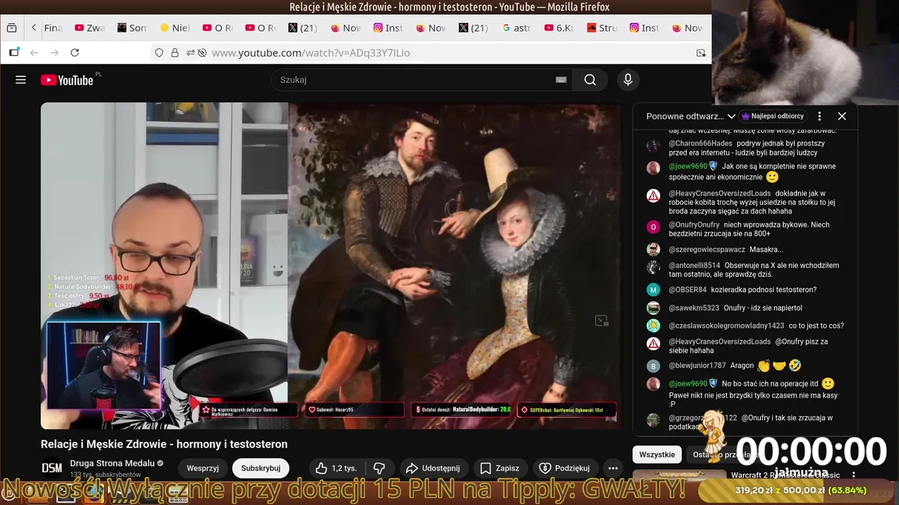Open the chat replay mode dropdown (Ponowne odtwarz...)
The width and height of the screenshot is (899, 505).
click(691, 116)
